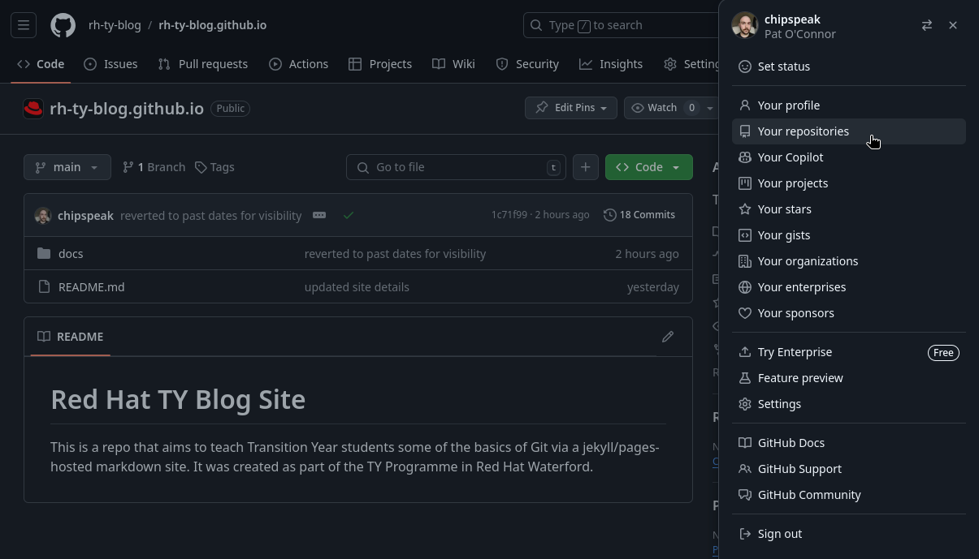
Task: Open the Edit Pins dropdown
Action: pos(571,108)
